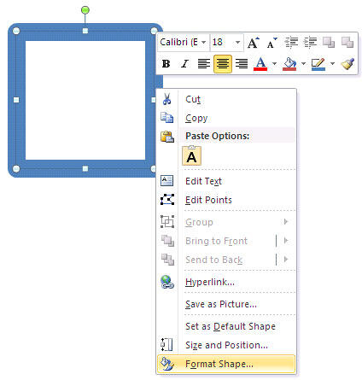Click the Send Backward mini toolbar icon
The image size is (362, 380).
347,43
